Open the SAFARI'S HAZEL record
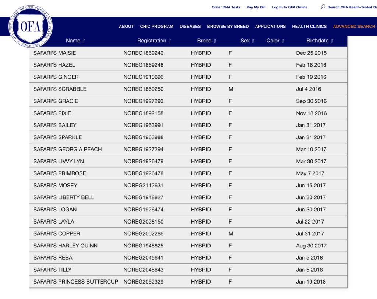 tap(54, 65)
